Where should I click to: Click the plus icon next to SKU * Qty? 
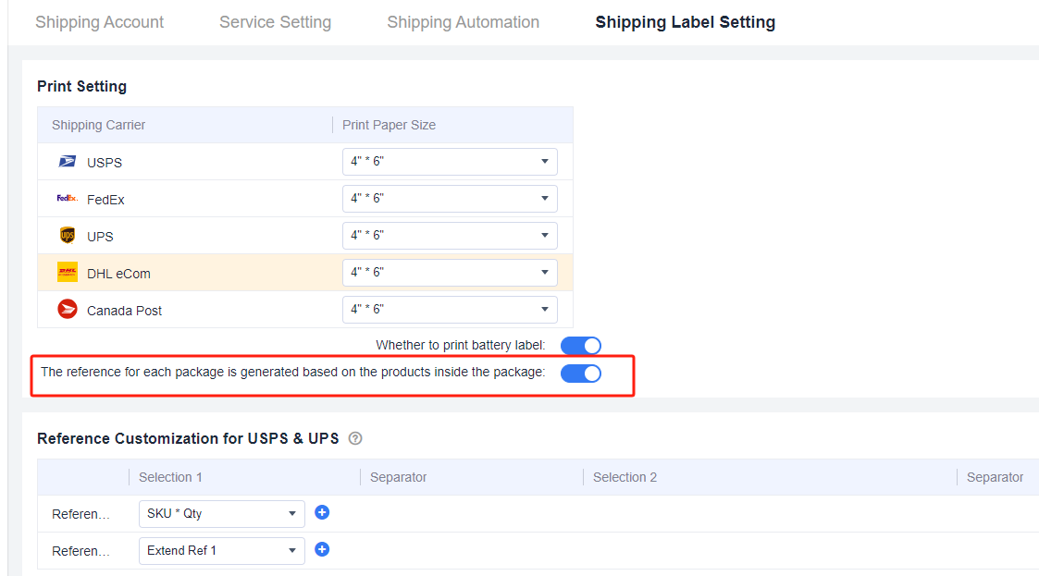pos(322,512)
